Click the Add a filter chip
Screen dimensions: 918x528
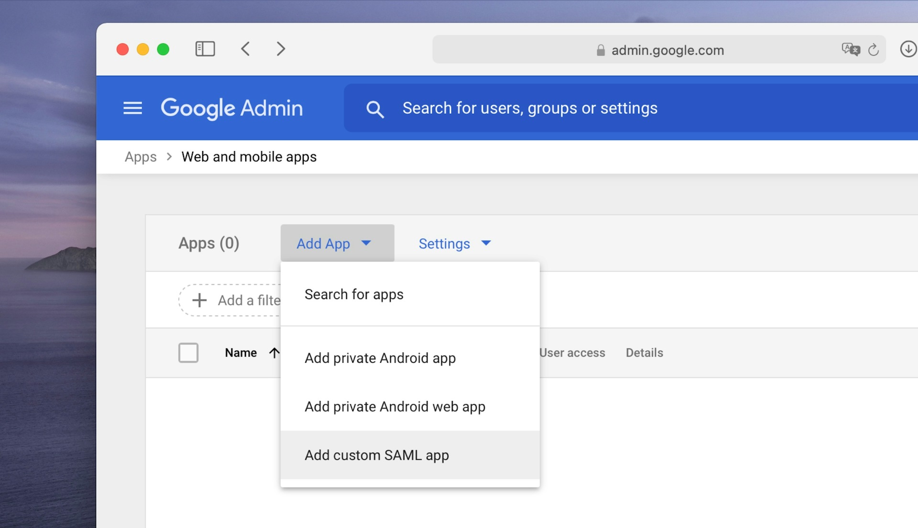click(x=230, y=300)
